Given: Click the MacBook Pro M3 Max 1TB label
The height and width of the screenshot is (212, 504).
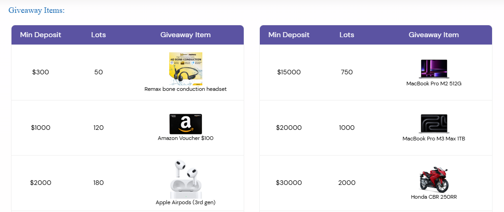Looking at the screenshot, I should 434,139.
